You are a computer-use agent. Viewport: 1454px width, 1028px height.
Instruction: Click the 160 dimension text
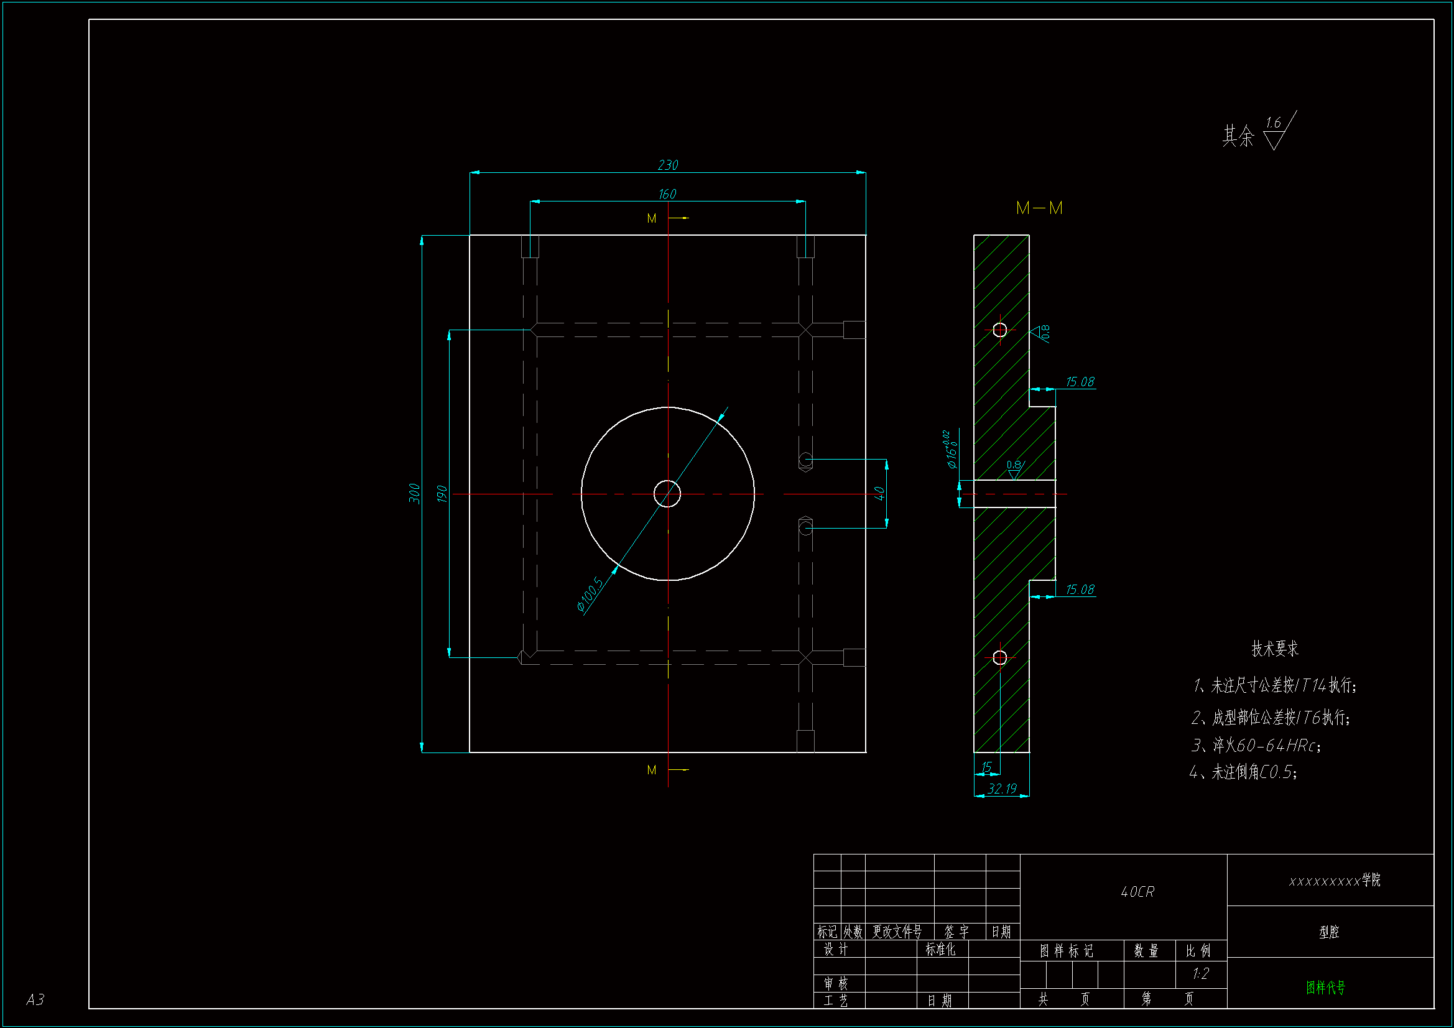tap(667, 195)
